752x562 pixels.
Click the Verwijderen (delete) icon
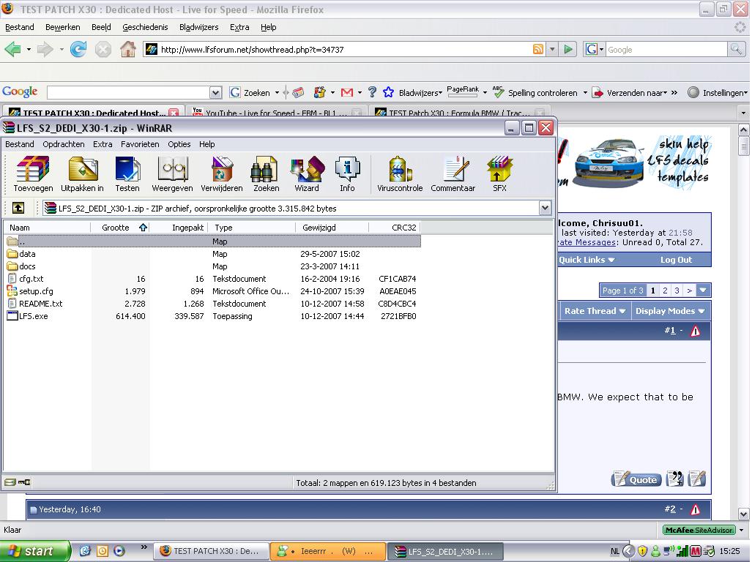222,174
